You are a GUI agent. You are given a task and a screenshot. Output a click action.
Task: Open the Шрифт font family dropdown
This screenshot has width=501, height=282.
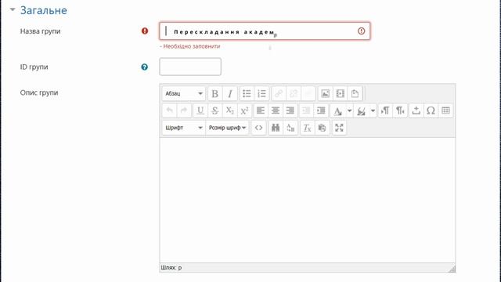[x=184, y=128]
